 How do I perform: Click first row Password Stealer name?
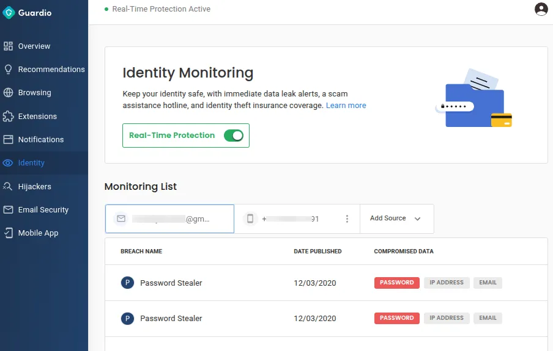point(171,283)
